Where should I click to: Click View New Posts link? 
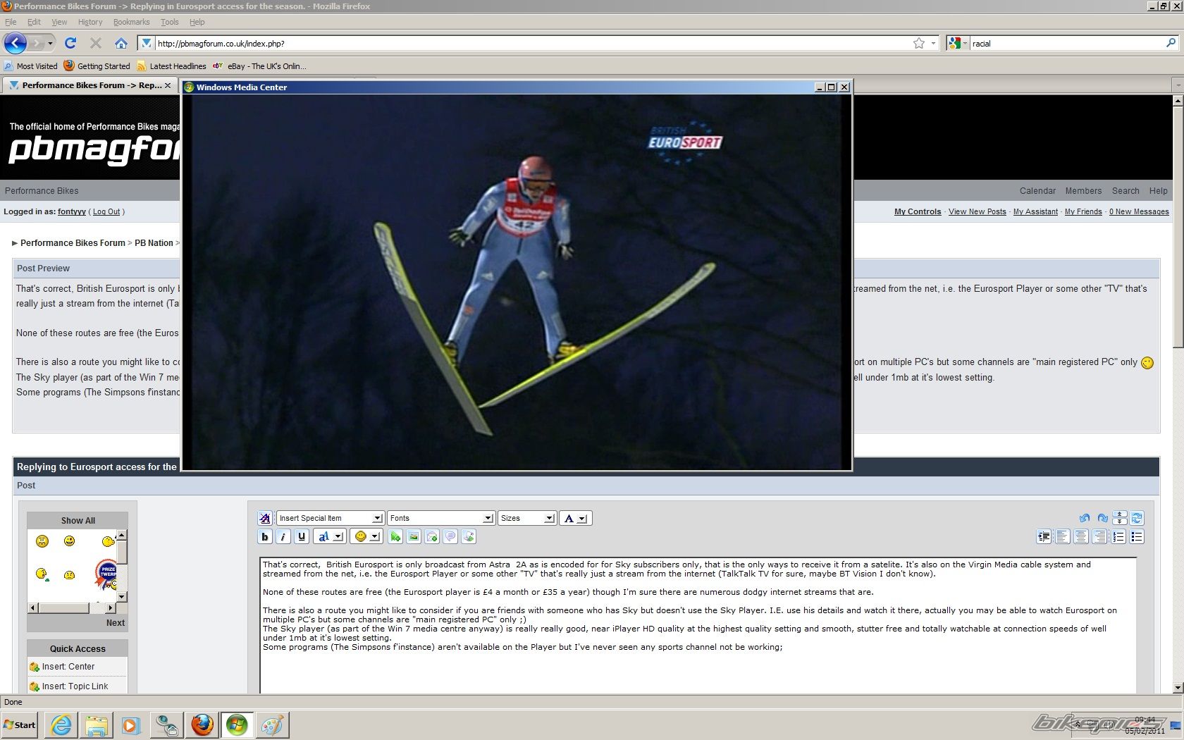[x=977, y=211]
